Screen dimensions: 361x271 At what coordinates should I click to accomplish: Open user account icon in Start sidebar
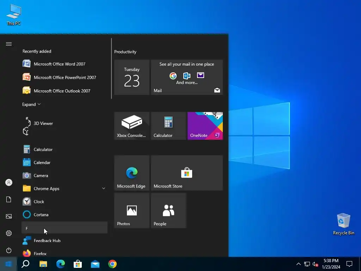[x=9, y=182]
